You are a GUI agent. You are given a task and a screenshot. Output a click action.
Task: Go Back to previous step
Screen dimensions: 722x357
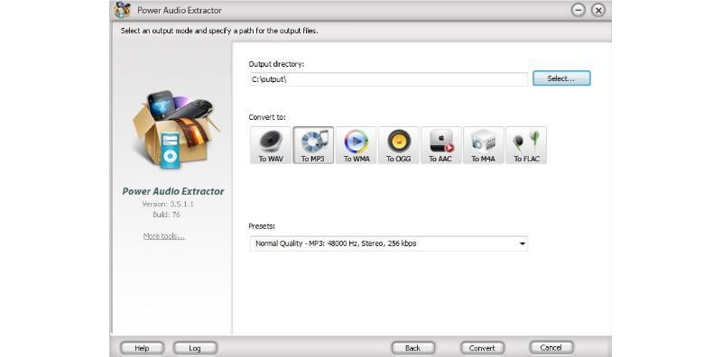tap(413, 348)
